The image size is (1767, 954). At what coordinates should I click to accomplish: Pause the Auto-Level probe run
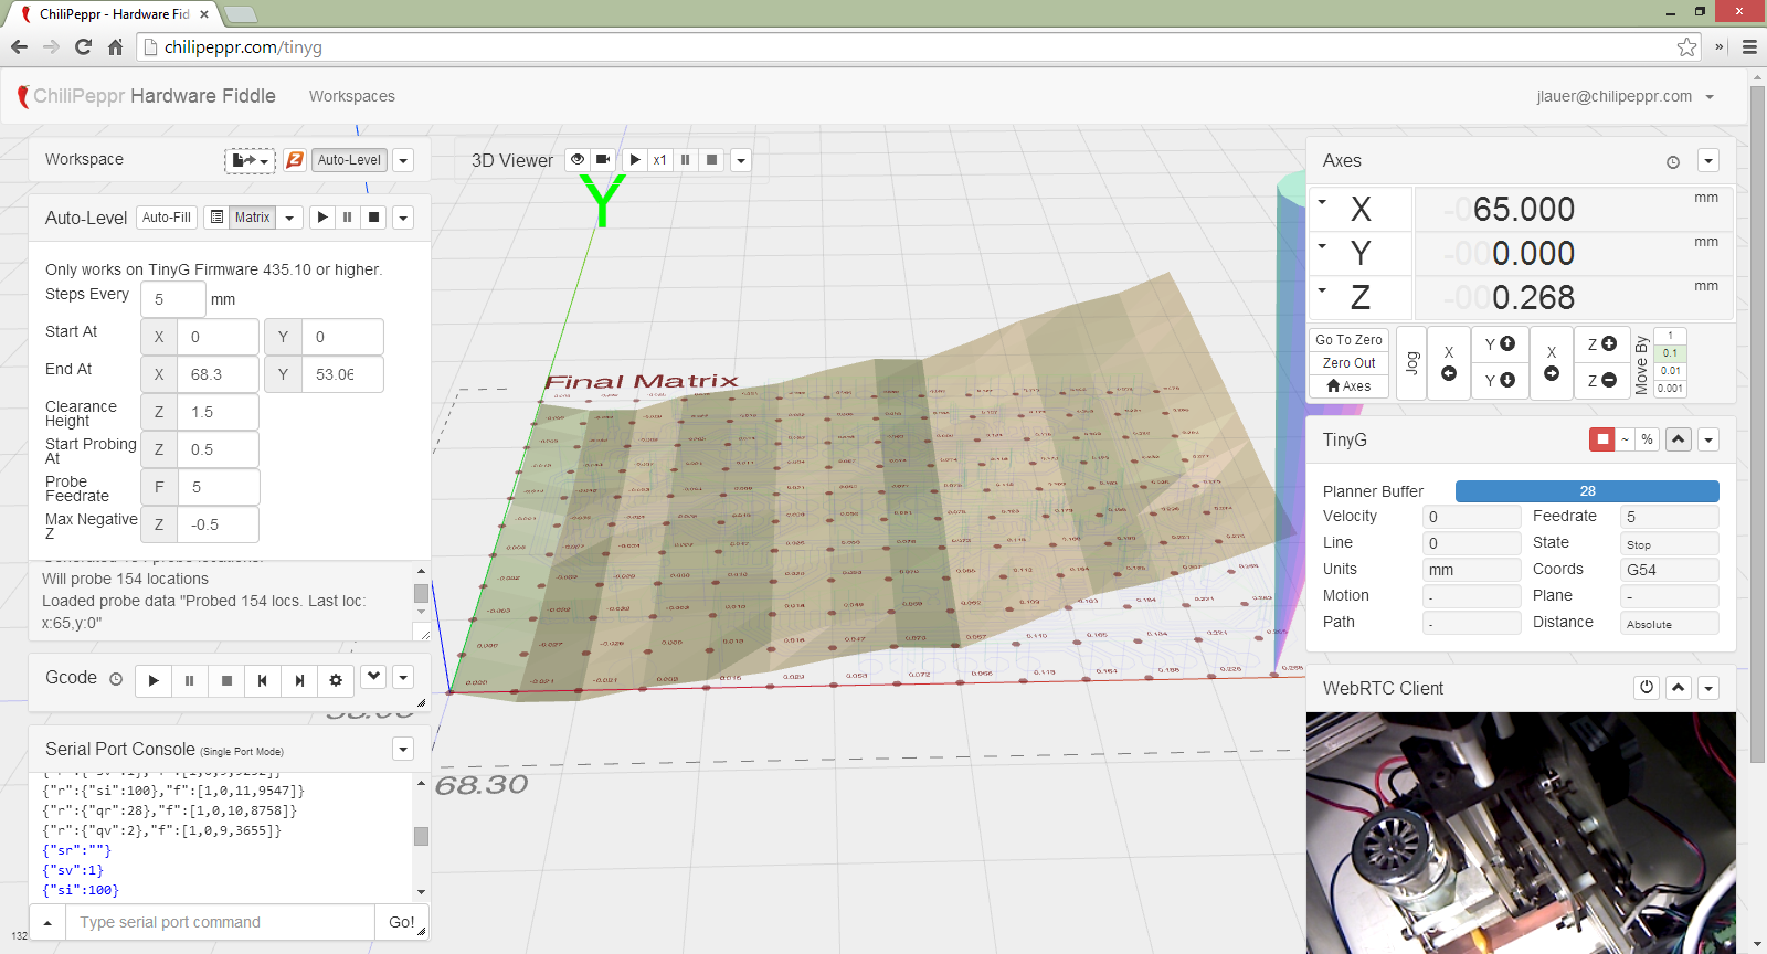(348, 218)
